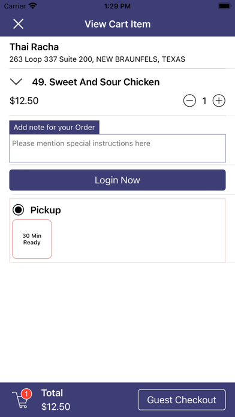This screenshot has width=235, height=417.
Task: Click the Guest Checkout button
Action: pyautogui.click(x=182, y=400)
